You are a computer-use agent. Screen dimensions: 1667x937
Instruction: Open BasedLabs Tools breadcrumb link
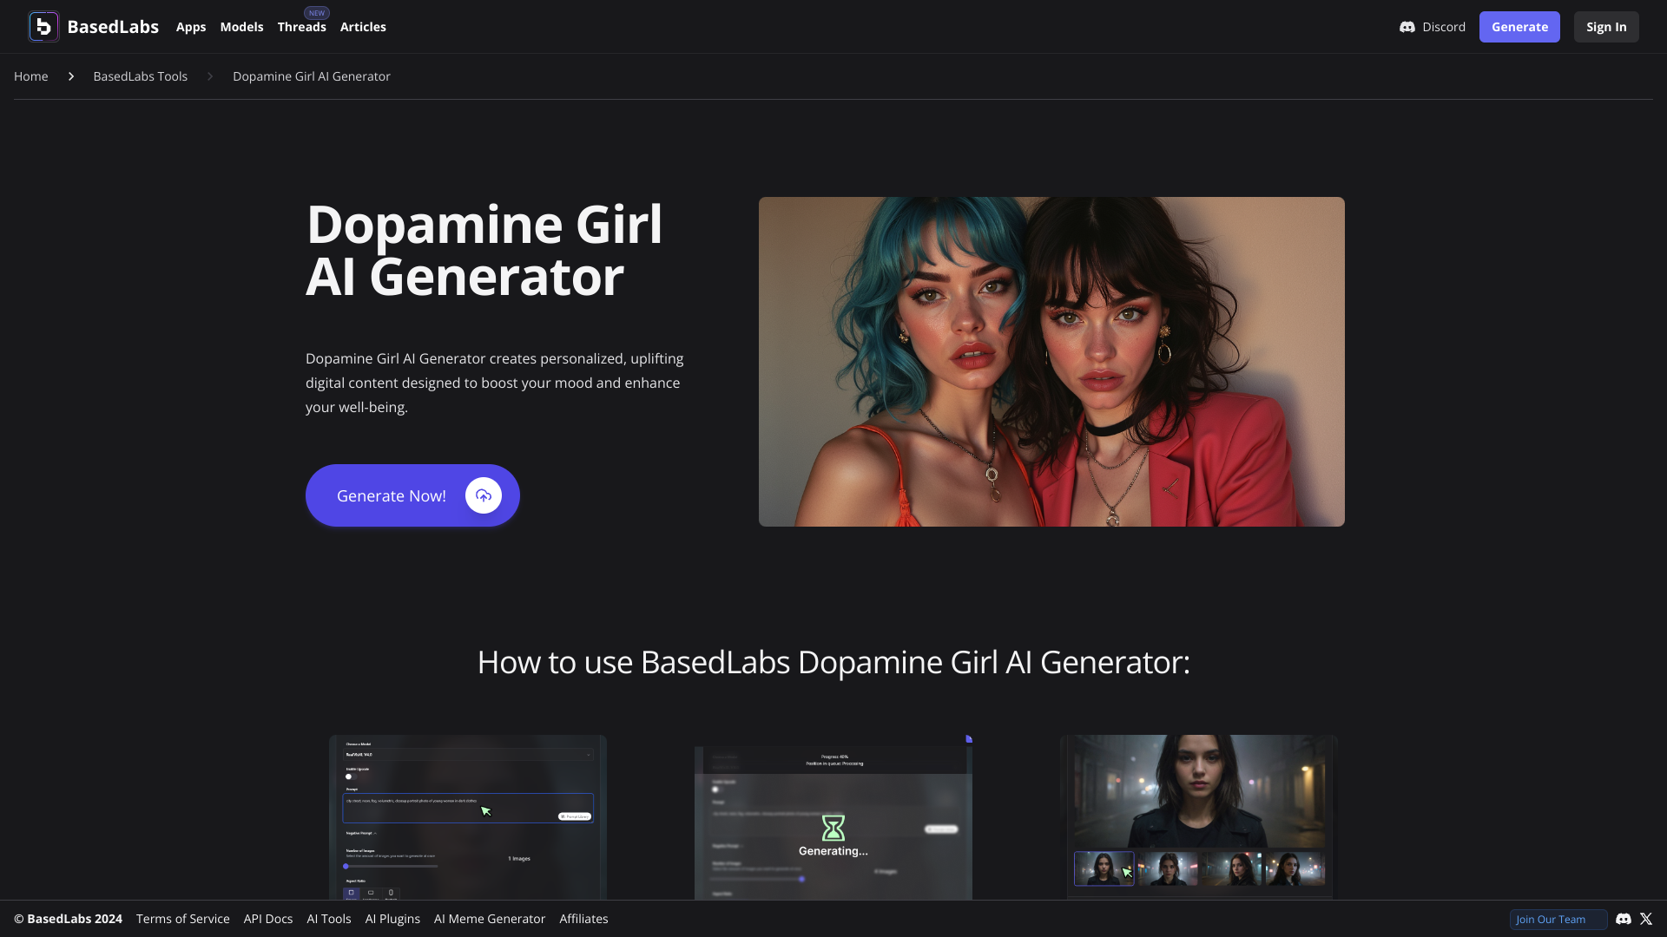click(x=141, y=76)
